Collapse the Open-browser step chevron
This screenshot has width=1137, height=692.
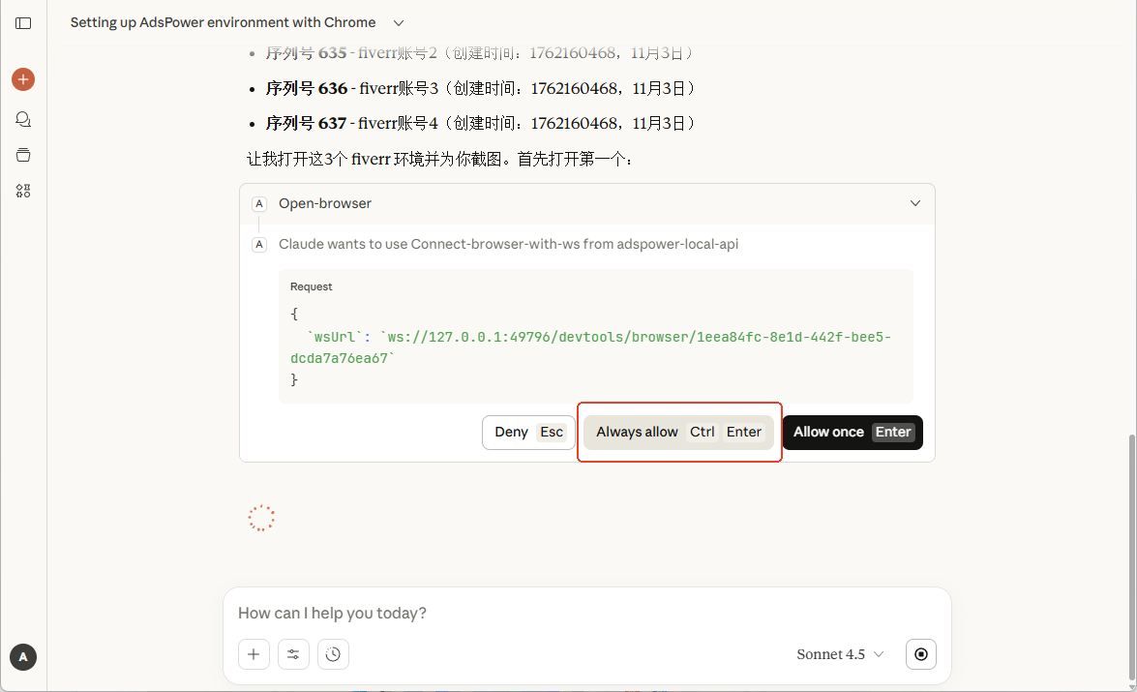pyautogui.click(x=914, y=203)
